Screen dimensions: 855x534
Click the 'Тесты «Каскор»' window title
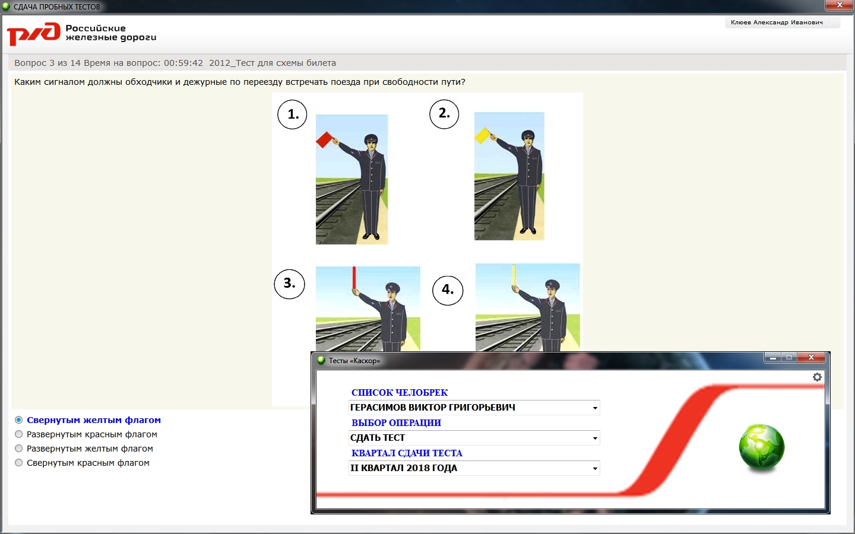click(x=354, y=361)
